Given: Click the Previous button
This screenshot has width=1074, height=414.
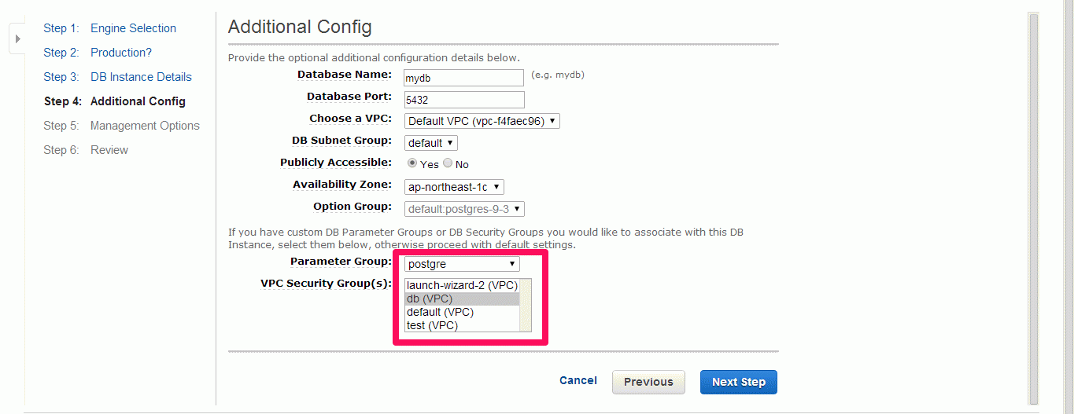Looking at the screenshot, I should tap(648, 382).
